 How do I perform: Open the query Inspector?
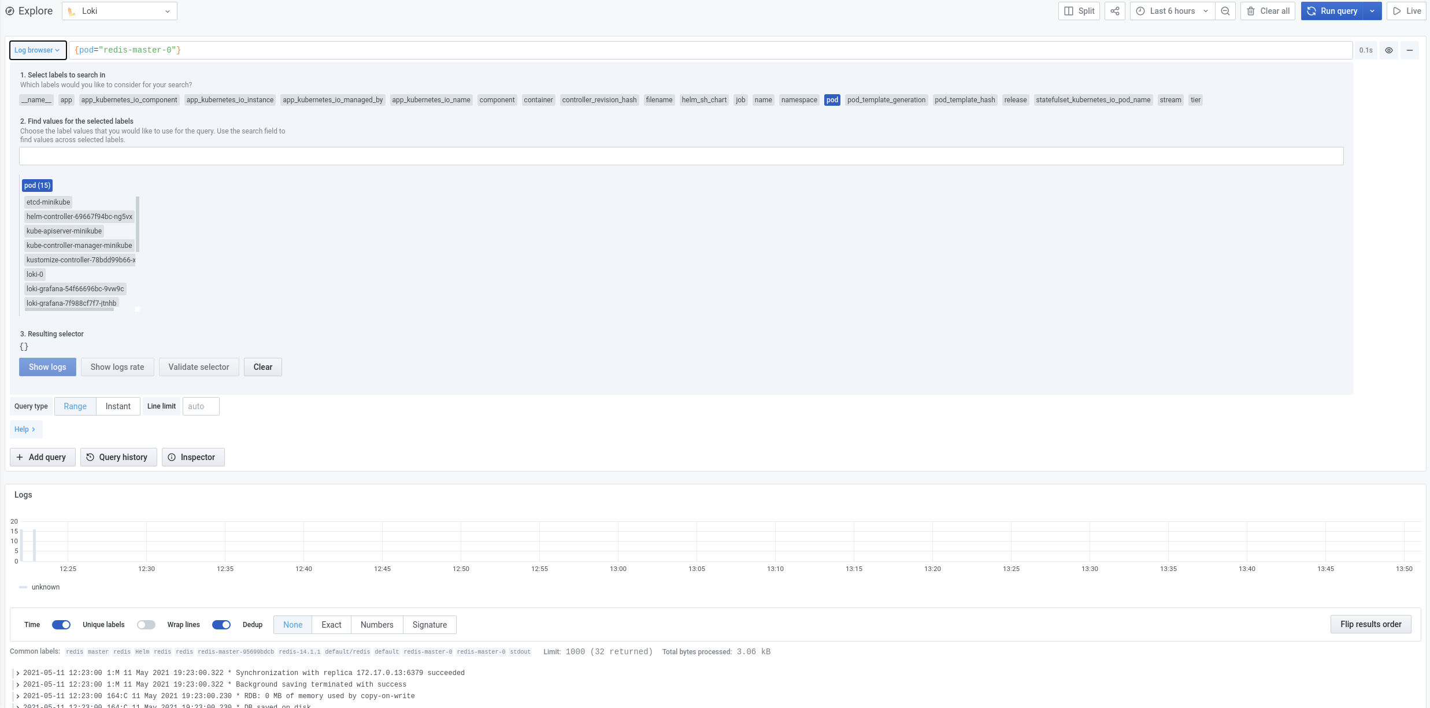pyautogui.click(x=193, y=457)
